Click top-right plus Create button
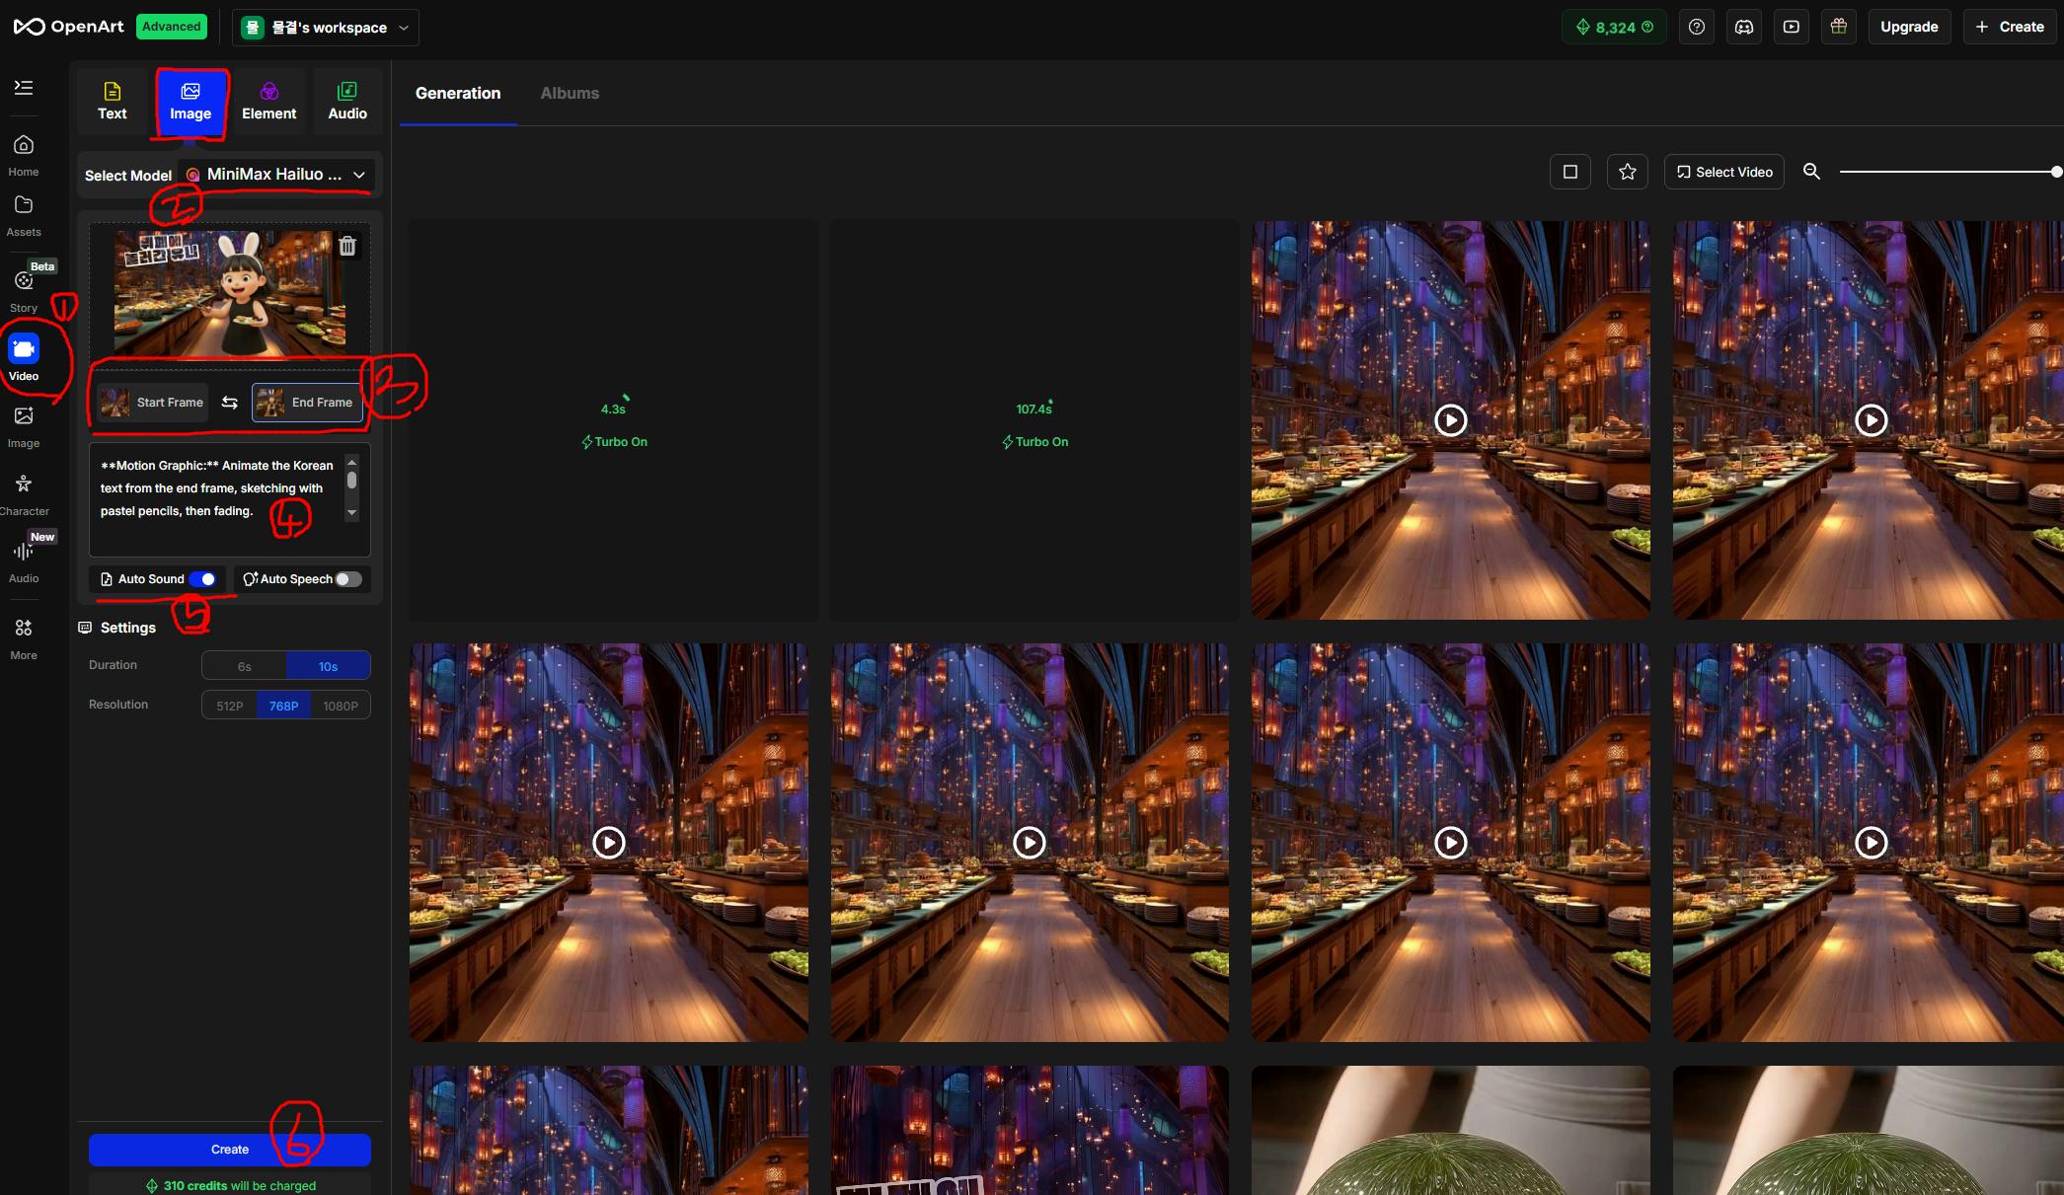Image resolution: width=2064 pixels, height=1195 pixels. pos(2009,27)
